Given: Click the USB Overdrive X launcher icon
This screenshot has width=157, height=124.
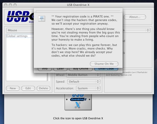Looking at the screenshot, I should (78, 102).
